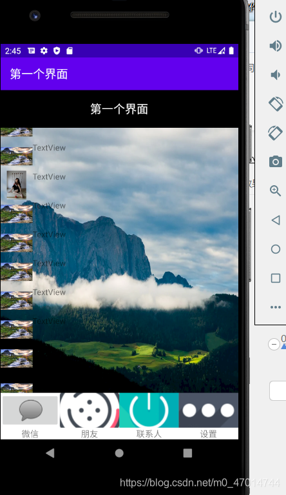Tap the Android back button on phone

[50, 453]
